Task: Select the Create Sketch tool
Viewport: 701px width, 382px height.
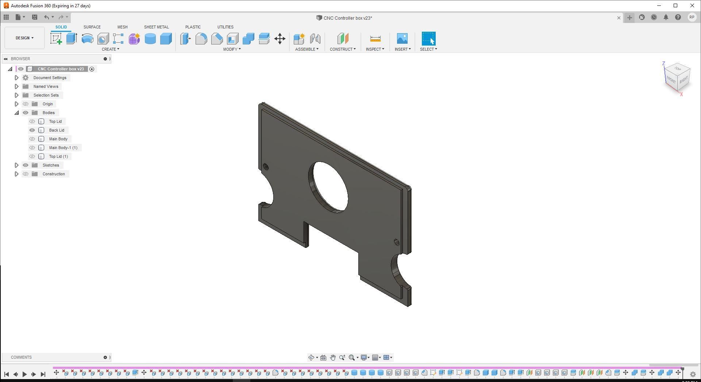Action: click(56, 39)
